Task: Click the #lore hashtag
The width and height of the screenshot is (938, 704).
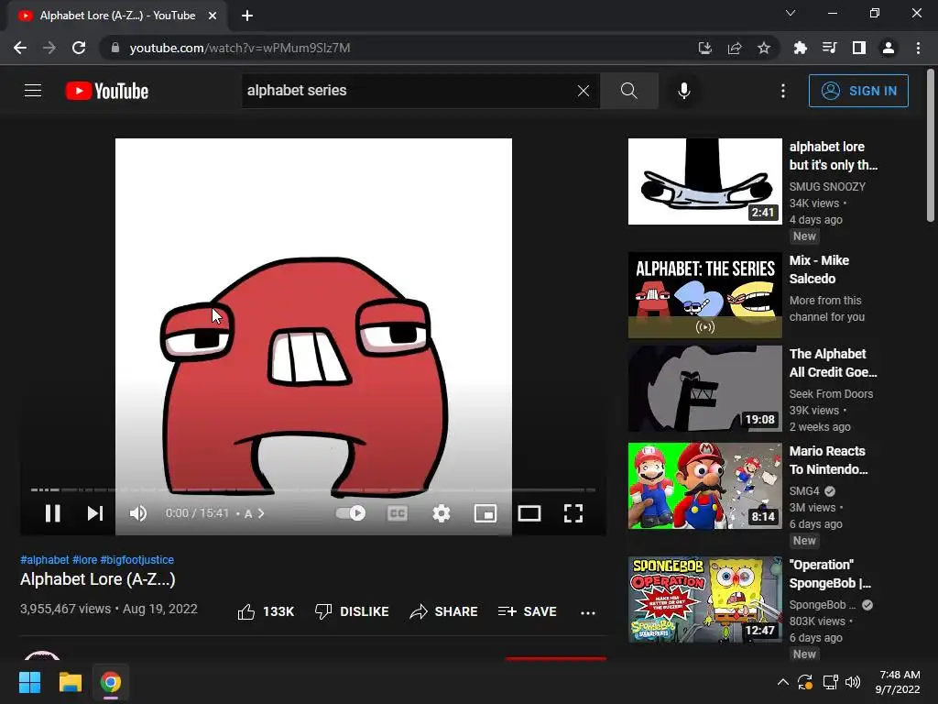Action: coord(84,560)
